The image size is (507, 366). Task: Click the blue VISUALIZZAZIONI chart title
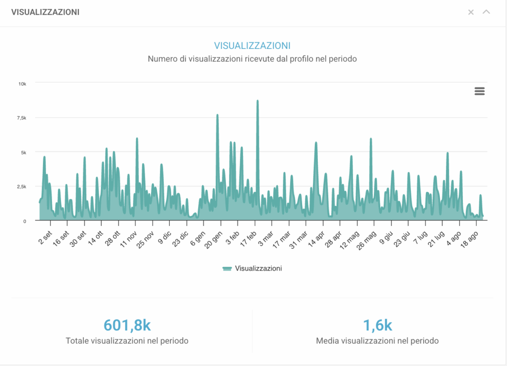(x=252, y=46)
